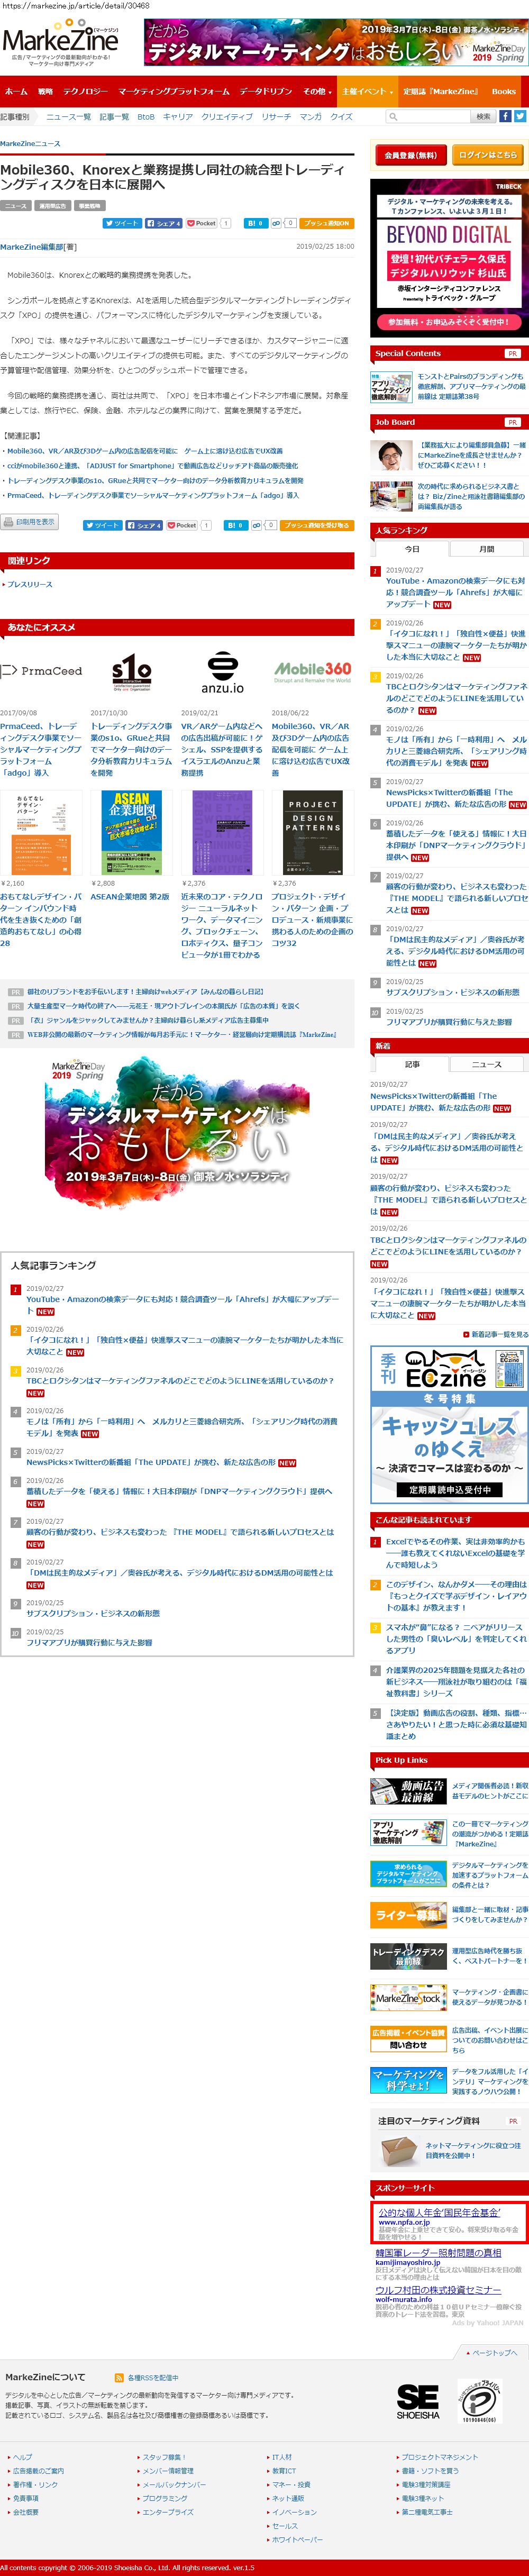Open the マーケティングプラットフォーム navigation item
This screenshot has height=2576, width=529.
174,91
